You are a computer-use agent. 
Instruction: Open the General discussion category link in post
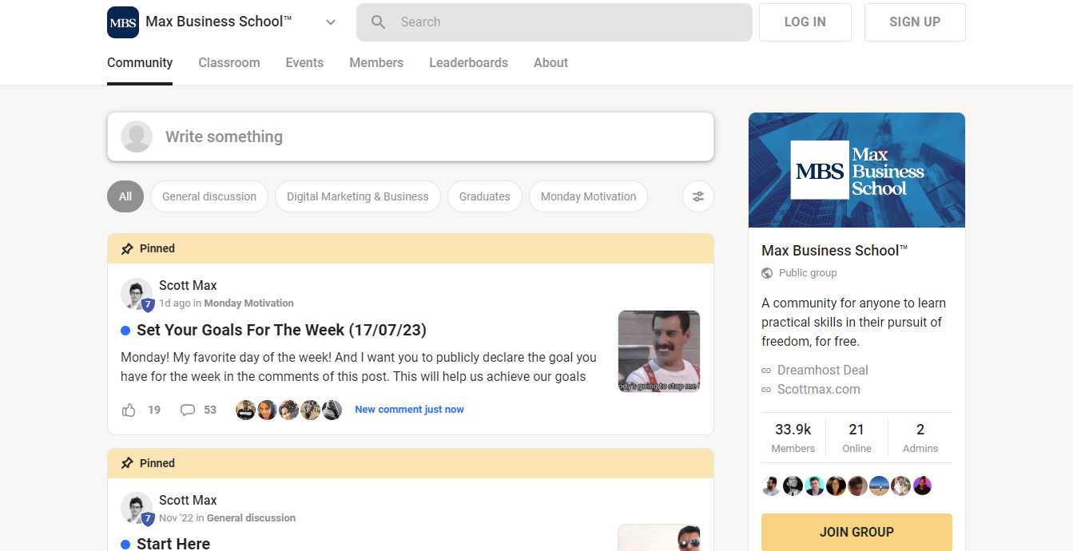coord(251,518)
